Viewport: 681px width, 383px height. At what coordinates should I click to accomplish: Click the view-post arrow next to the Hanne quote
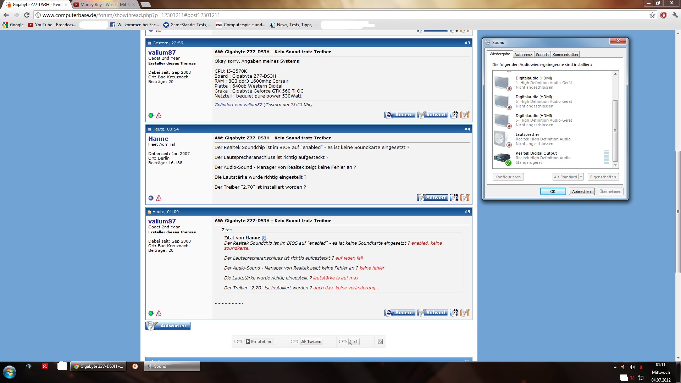[264, 238]
